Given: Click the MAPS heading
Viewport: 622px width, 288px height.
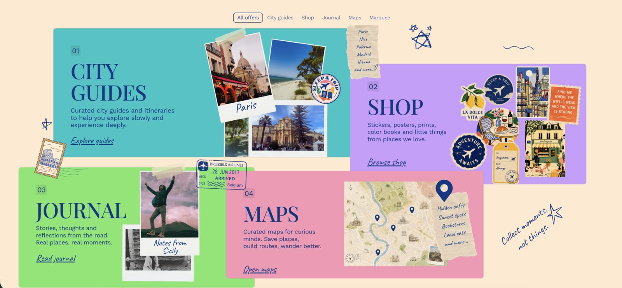Looking at the screenshot, I should (271, 214).
